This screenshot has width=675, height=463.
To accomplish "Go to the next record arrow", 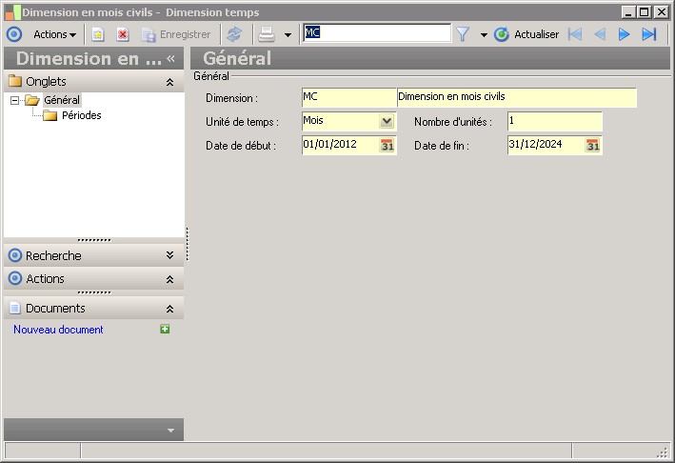I will coord(624,34).
